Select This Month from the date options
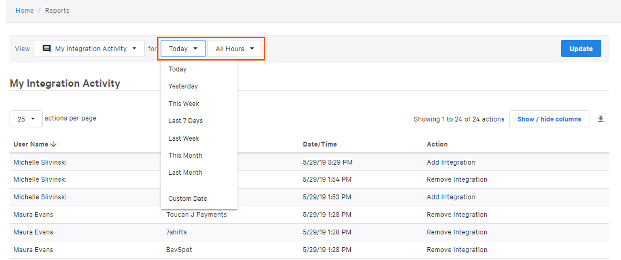This screenshot has width=621, height=260. tap(185, 155)
